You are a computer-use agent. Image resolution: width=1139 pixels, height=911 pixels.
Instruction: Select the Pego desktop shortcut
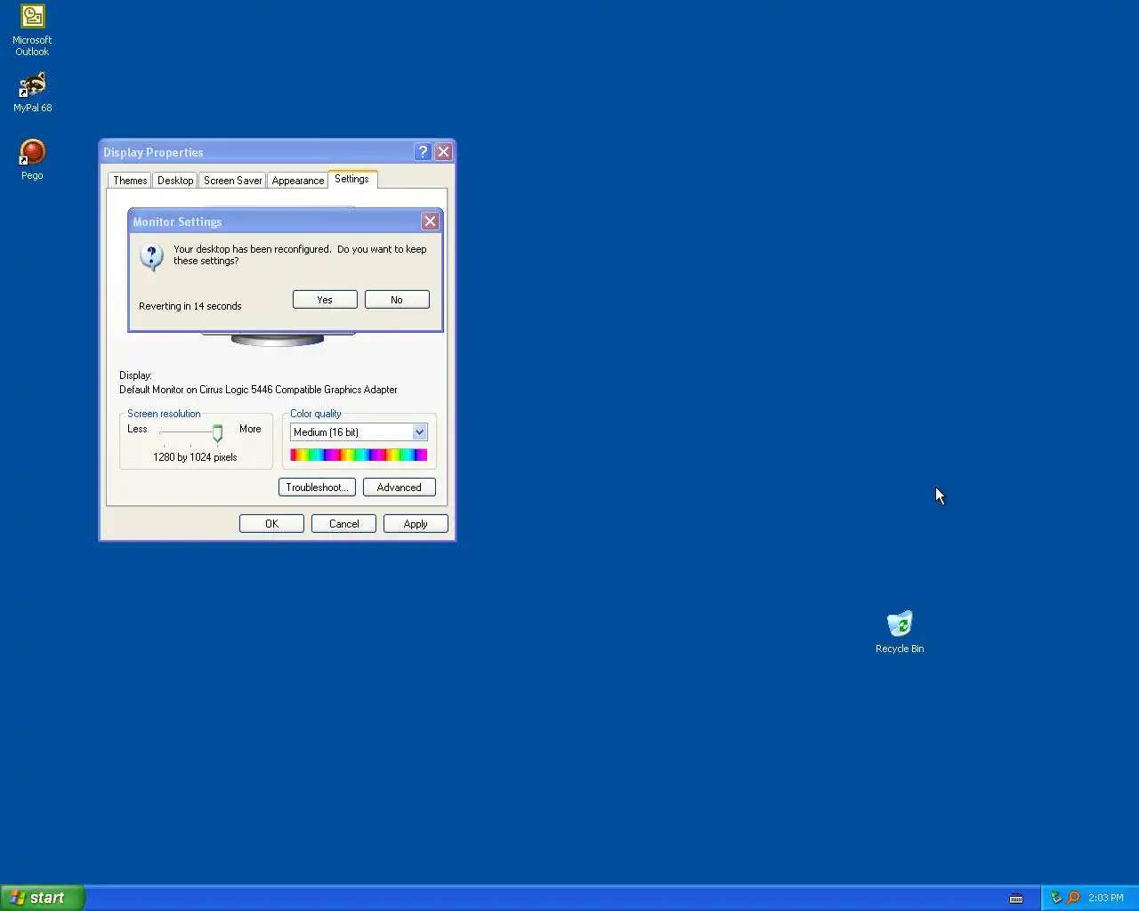click(x=32, y=160)
